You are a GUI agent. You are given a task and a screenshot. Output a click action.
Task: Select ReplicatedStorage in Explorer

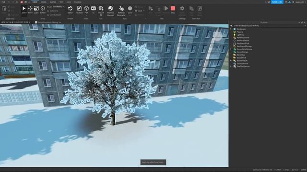click(x=244, y=46)
